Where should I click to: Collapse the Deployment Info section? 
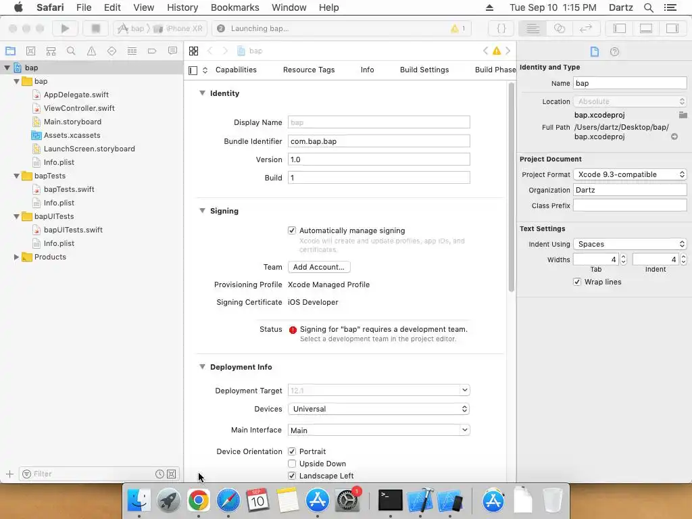tap(202, 367)
